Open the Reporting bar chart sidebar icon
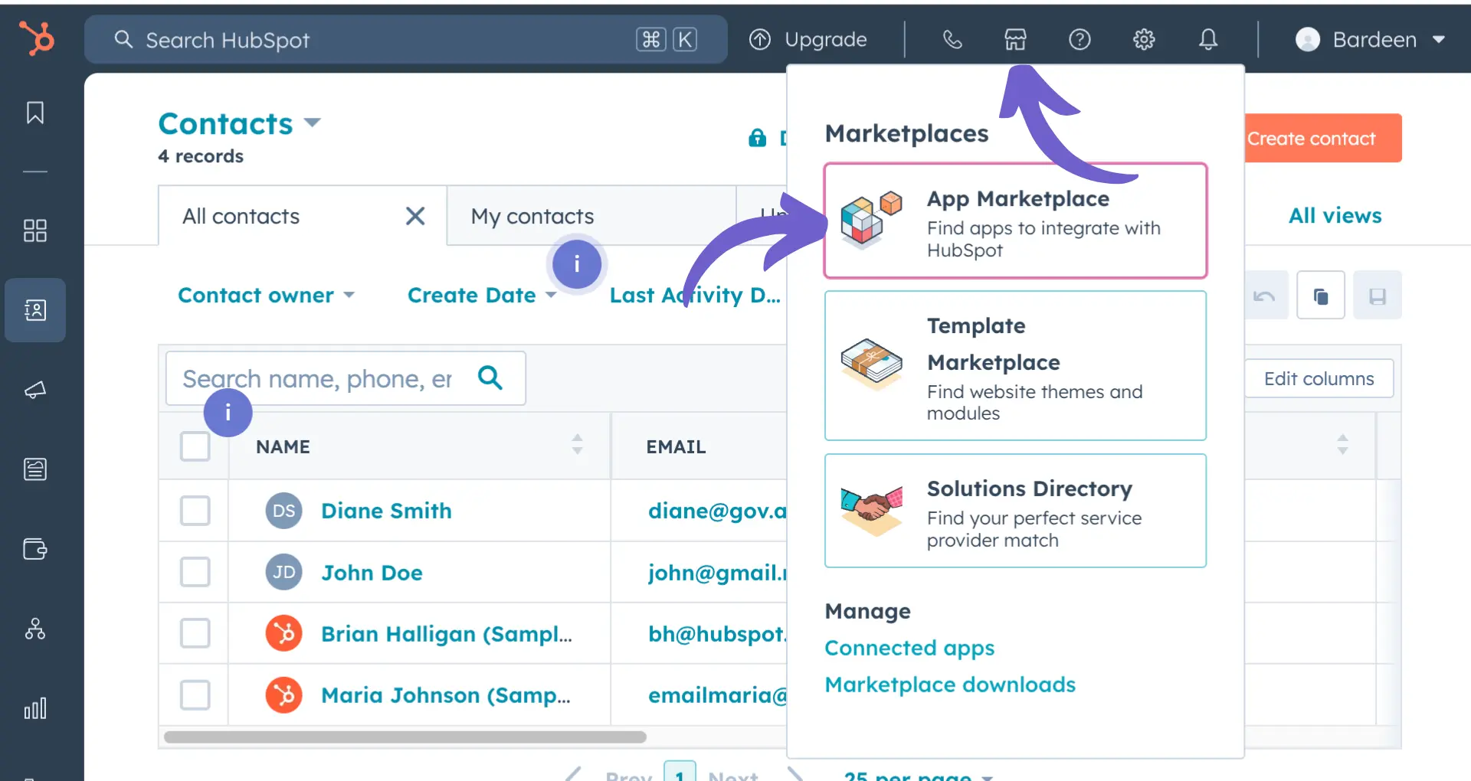Image resolution: width=1471 pixels, height=781 pixels. (35, 708)
